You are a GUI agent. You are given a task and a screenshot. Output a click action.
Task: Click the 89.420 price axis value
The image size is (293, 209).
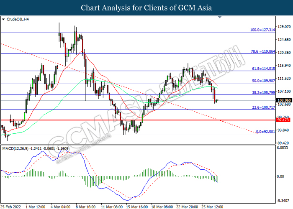284,143
